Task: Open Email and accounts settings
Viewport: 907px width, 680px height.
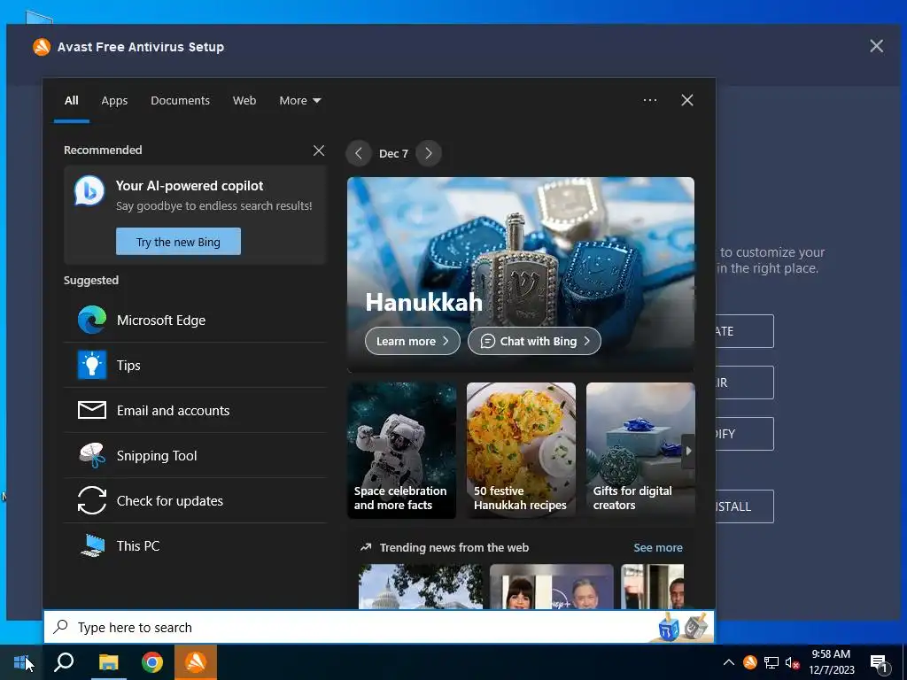Action: [195, 411]
